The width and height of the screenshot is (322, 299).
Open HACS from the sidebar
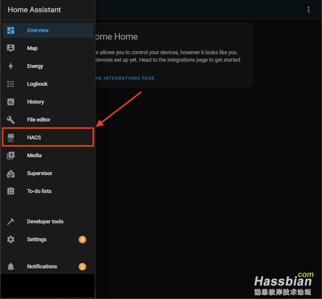[48, 137]
